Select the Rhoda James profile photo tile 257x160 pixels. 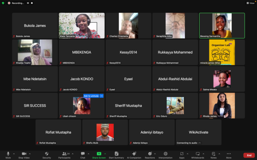(222, 105)
